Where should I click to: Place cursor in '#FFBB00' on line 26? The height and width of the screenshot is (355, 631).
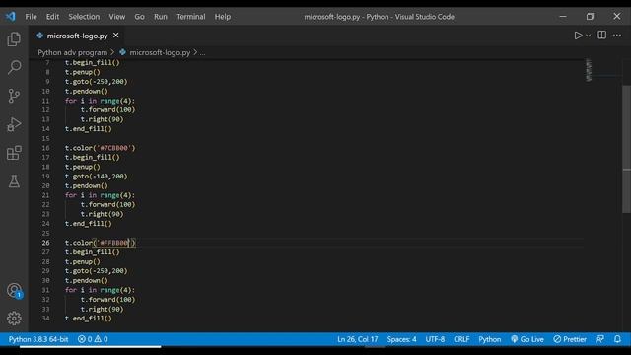click(x=114, y=243)
